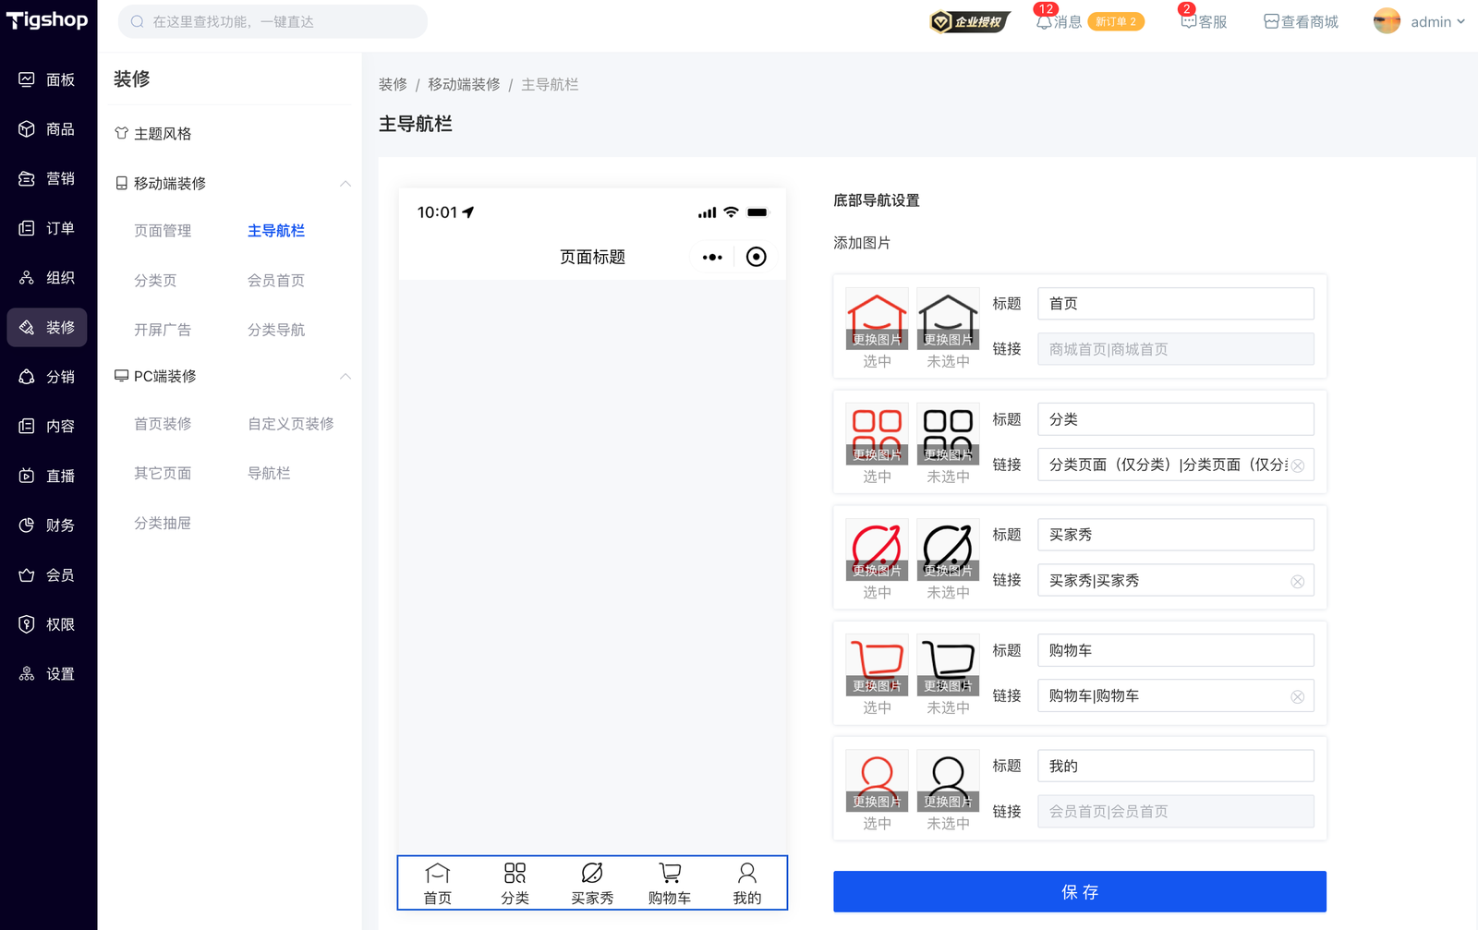Open 其它页面 menu item
1478x930 pixels.
click(x=163, y=473)
